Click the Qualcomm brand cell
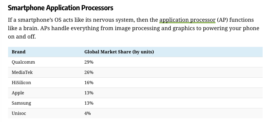 (x=23, y=62)
